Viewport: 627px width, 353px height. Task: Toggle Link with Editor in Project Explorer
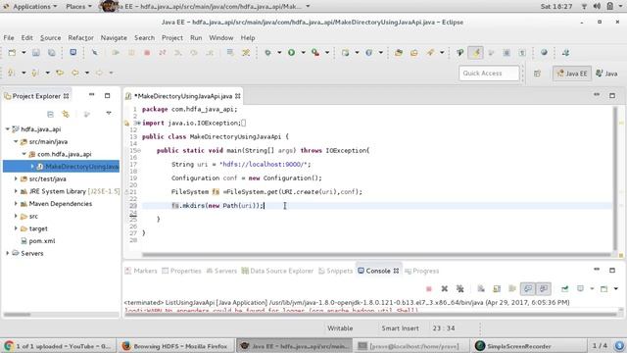coord(66,114)
